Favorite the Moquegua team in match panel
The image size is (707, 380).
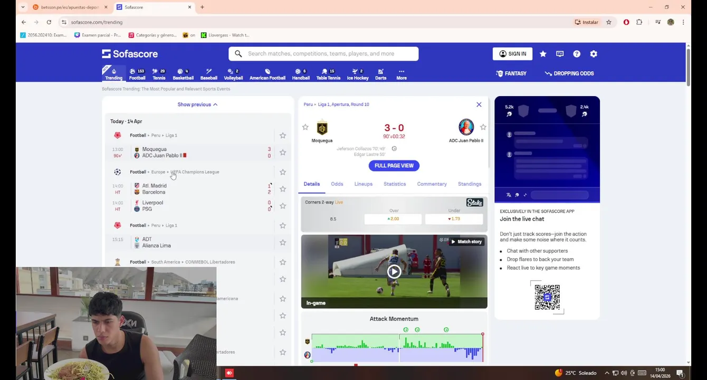pos(305,127)
